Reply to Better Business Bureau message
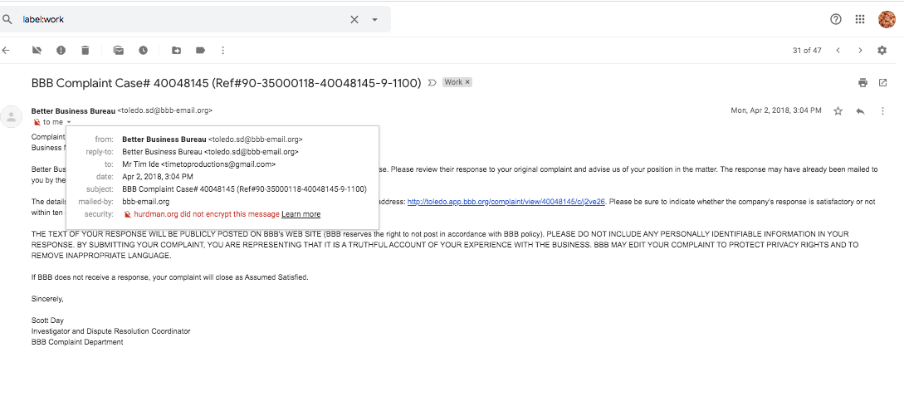The width and height of the screenshot is (904, 411). pos(860,110)
